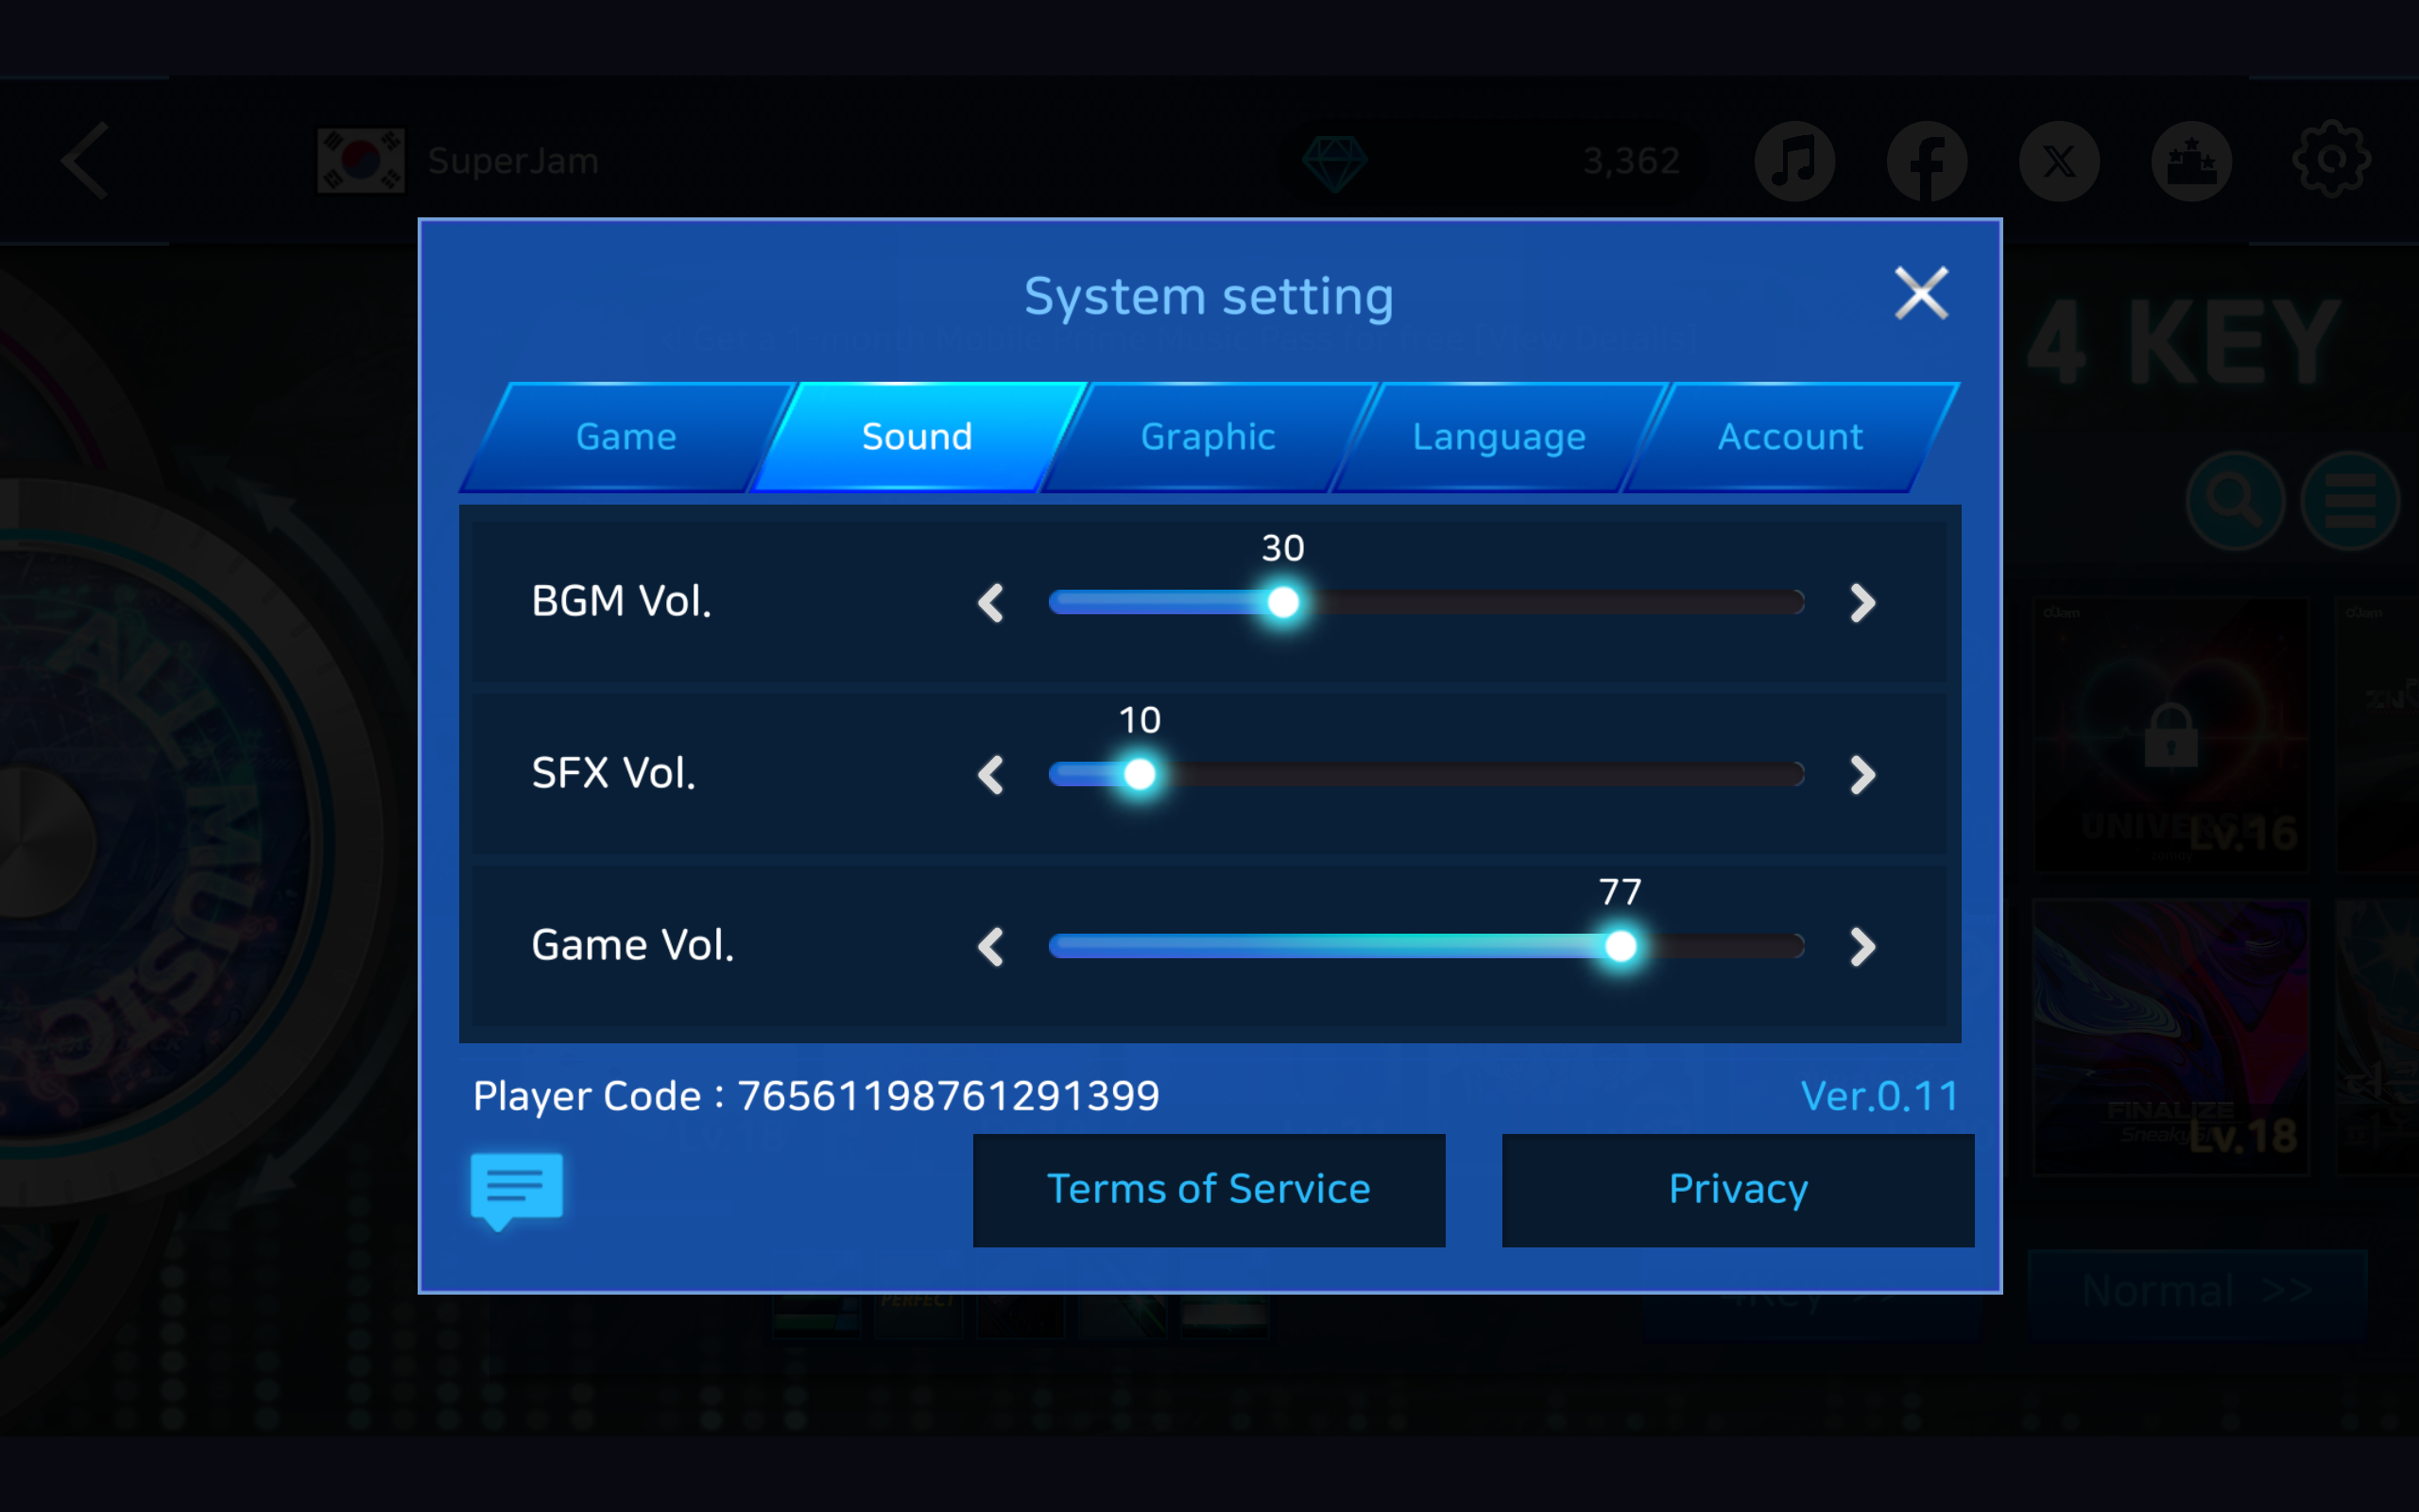Click the back arrow in top bar
The height and width of the screenshot is (1512, 2419).
[86, 161]
